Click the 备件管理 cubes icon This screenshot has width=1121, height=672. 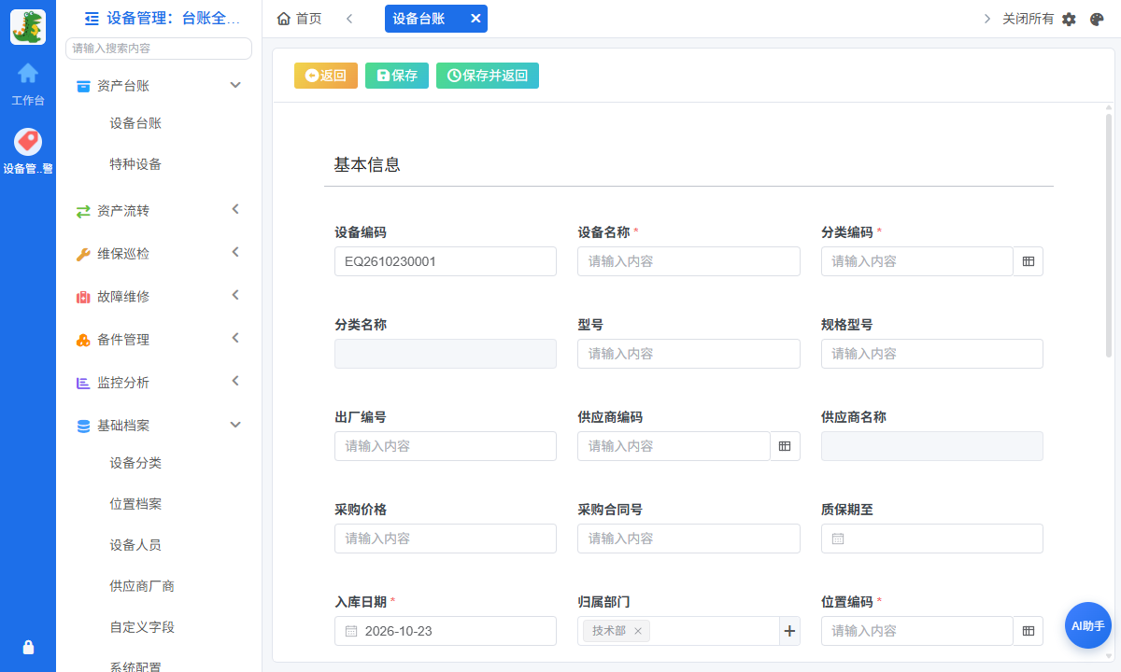pyautogui.click(x=83, y=340)
